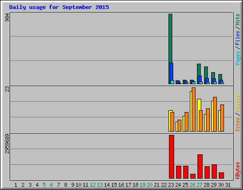The width and height of the screenshot is (243, 190).
Task: Click day 29 on the x-axis
Action: coord(214,185)
